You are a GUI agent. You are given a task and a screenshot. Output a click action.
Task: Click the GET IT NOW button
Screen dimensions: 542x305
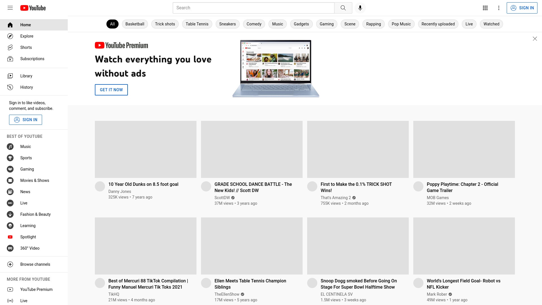pos(111,90)
